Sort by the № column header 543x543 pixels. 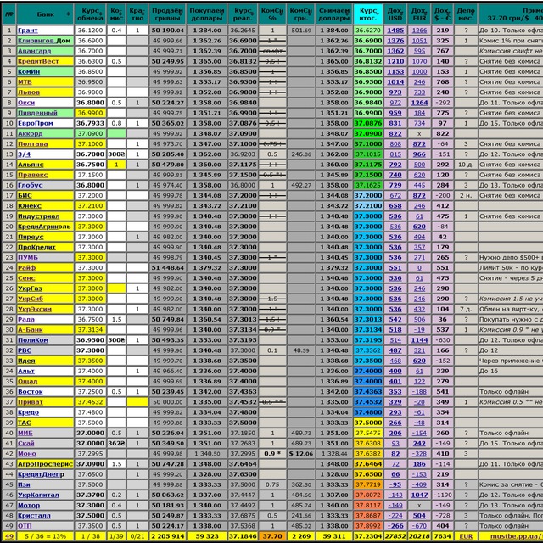pyautogui.click(x=9, y=14)
